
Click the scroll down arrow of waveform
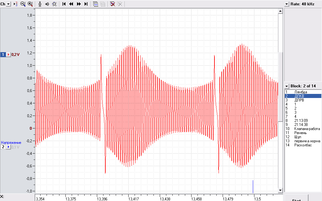[x=280, y=191]
